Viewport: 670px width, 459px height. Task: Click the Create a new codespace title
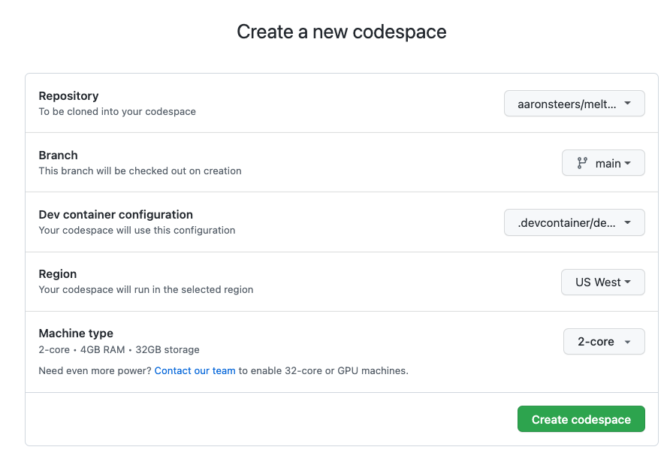click(x=341, y=32)
